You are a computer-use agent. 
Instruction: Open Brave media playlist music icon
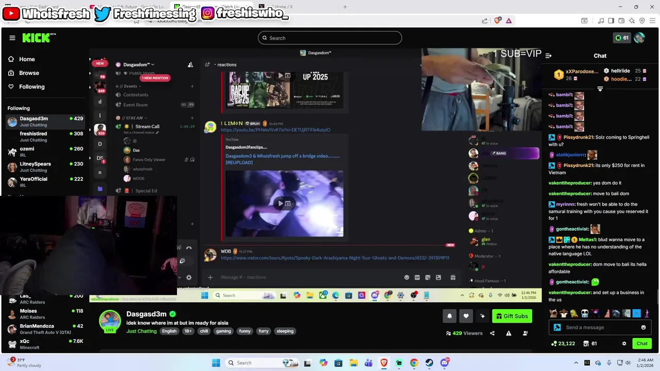point(601,21)
